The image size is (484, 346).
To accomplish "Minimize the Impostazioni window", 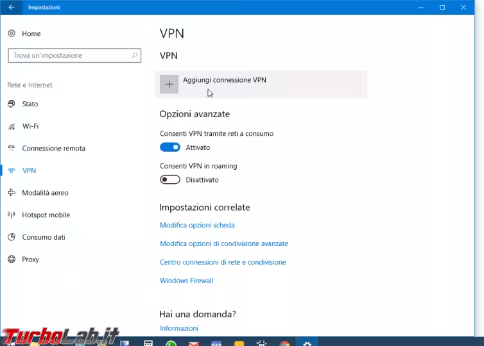I will point(421,7).
